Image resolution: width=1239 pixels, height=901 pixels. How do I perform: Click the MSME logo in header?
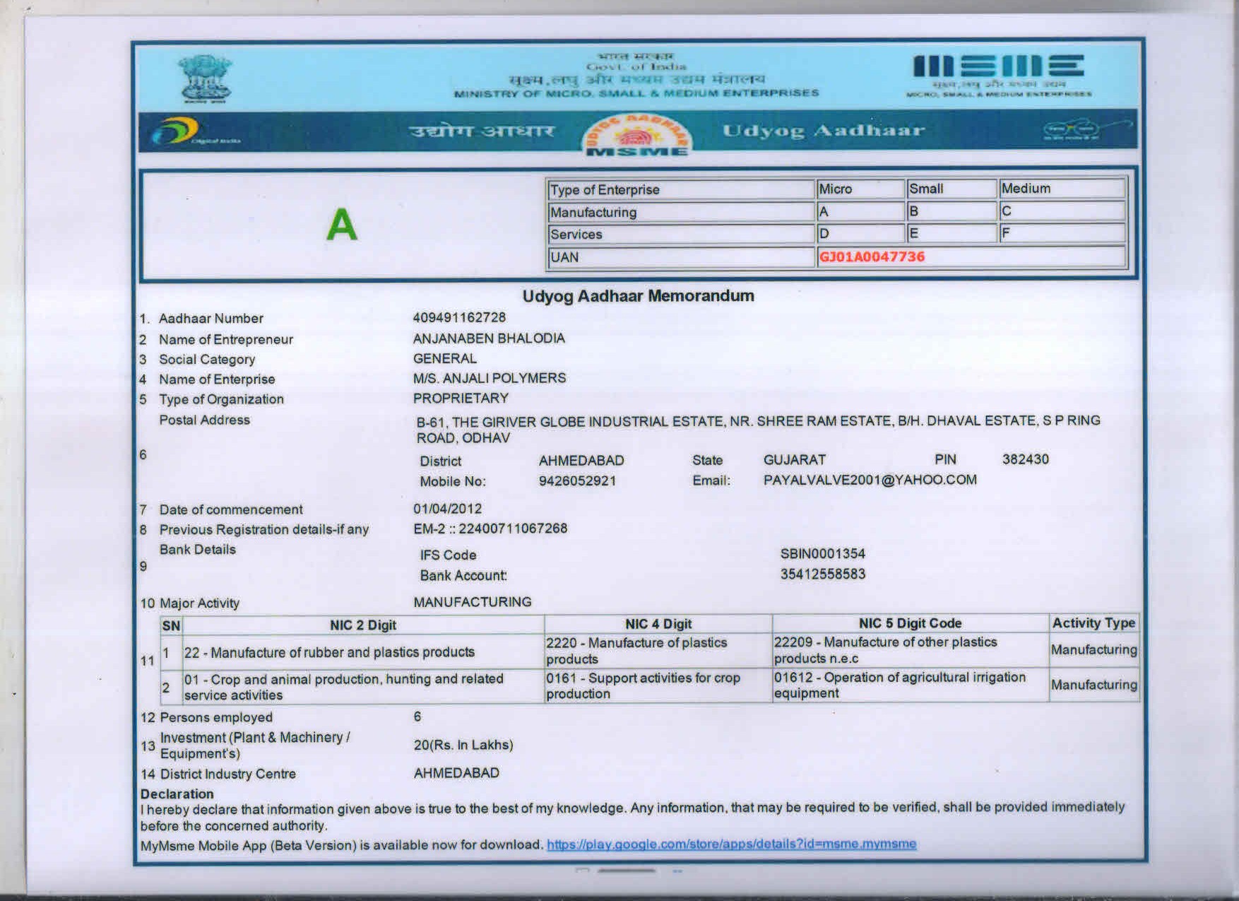(999, 74)
